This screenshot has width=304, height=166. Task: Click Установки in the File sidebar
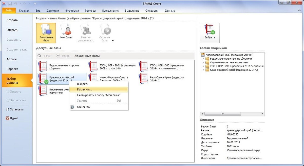[x=15, y=109]
